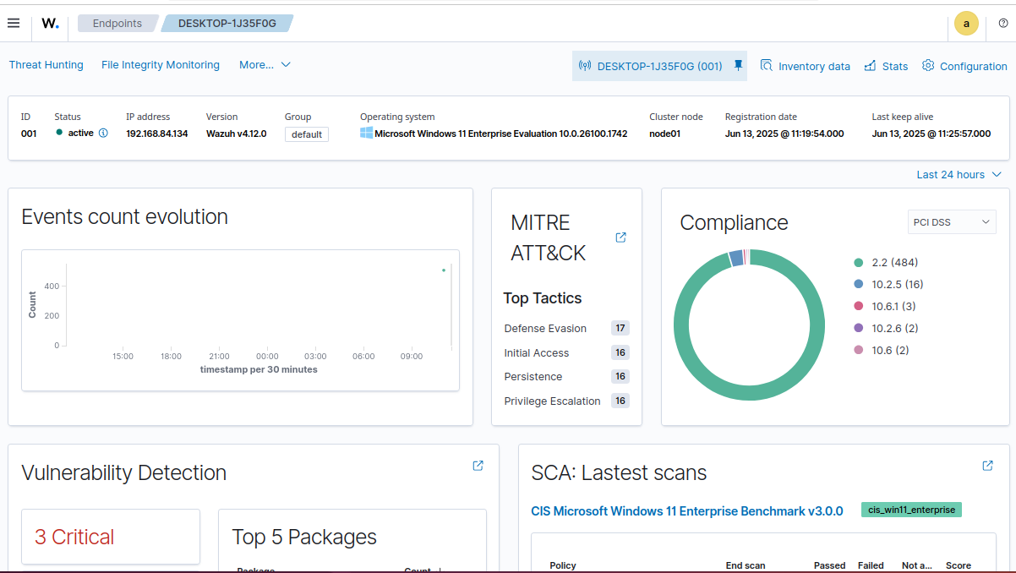Toggle 10.6.1 (3) legend color dot
This screenshot has width=1016, height=573.
859,306
